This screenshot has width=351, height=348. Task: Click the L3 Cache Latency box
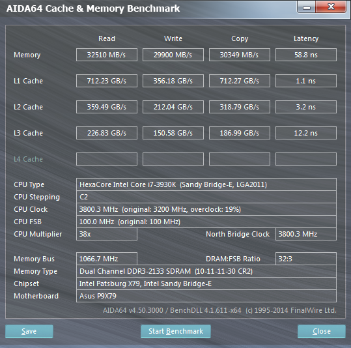(x=306, y=133)
